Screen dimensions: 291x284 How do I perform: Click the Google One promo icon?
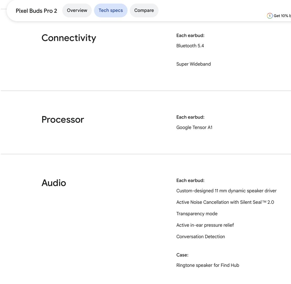point(269,16)
